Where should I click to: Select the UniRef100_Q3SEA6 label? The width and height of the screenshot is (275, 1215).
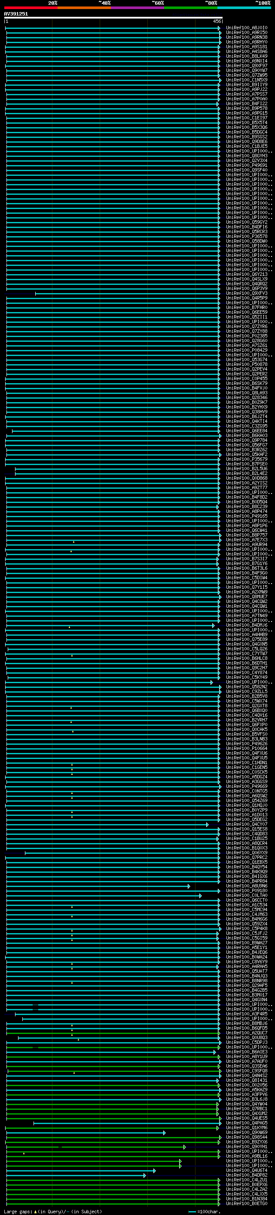click(247, 1066)
